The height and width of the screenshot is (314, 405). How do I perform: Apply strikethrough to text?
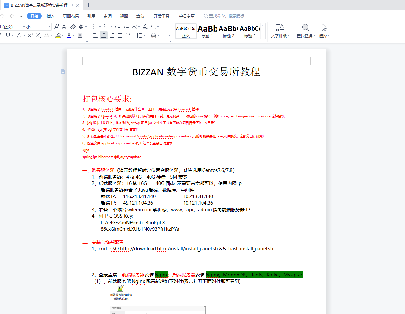pos(19,35)
